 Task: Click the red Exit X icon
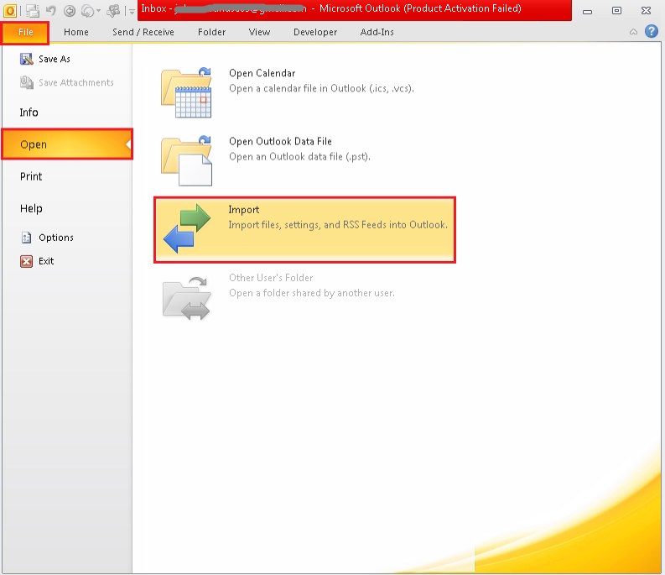(x=26, y=261)
